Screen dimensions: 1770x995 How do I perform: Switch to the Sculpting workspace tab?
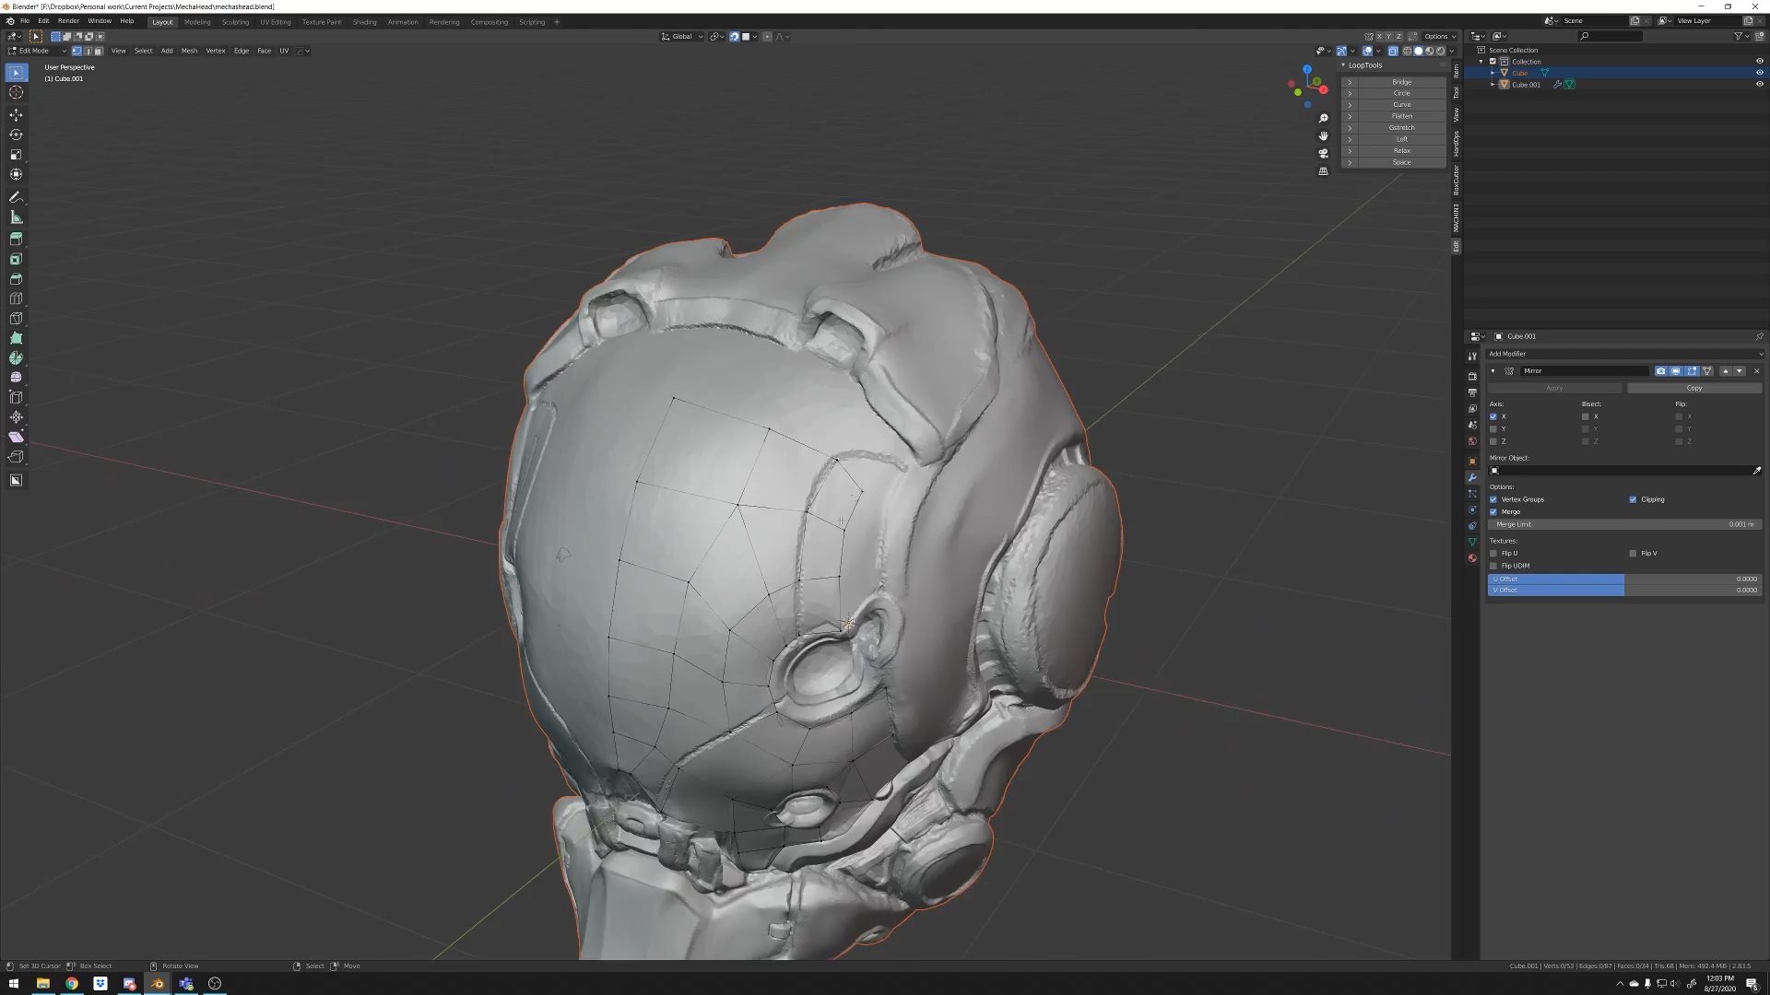[x=235, y=22]
